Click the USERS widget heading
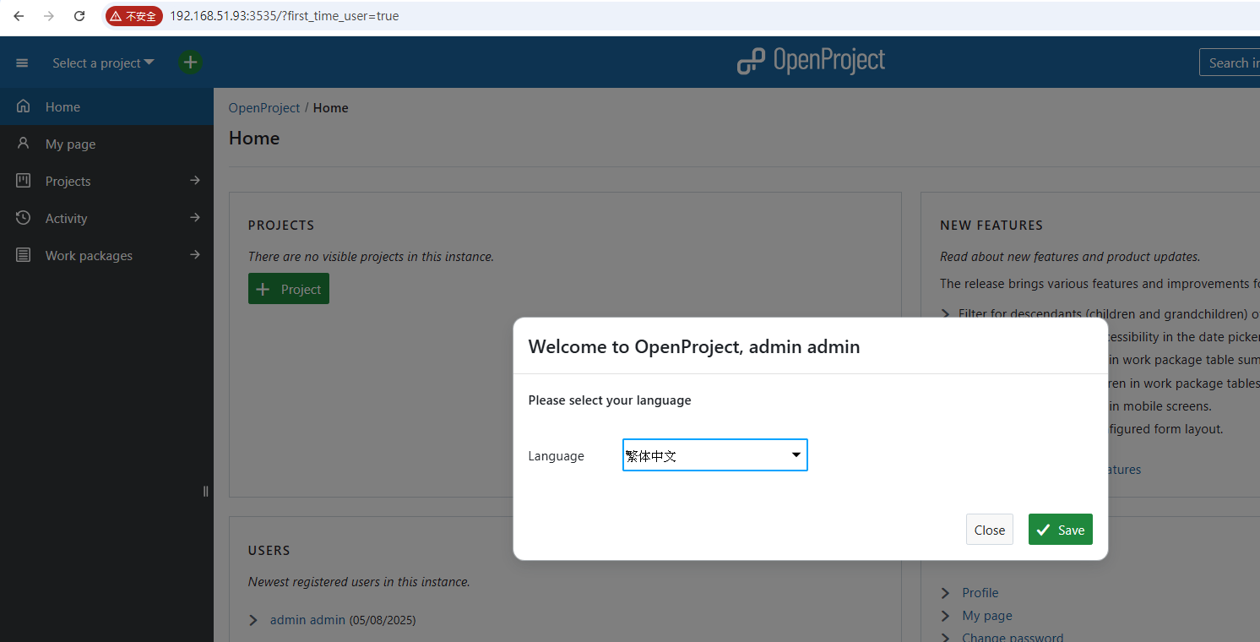This screenshot has height=642, width=1260. [269, 551]
